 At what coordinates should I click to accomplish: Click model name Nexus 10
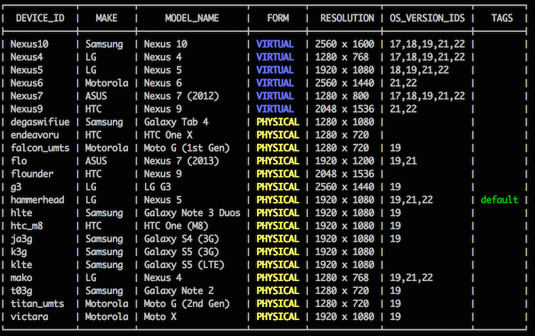165,44
